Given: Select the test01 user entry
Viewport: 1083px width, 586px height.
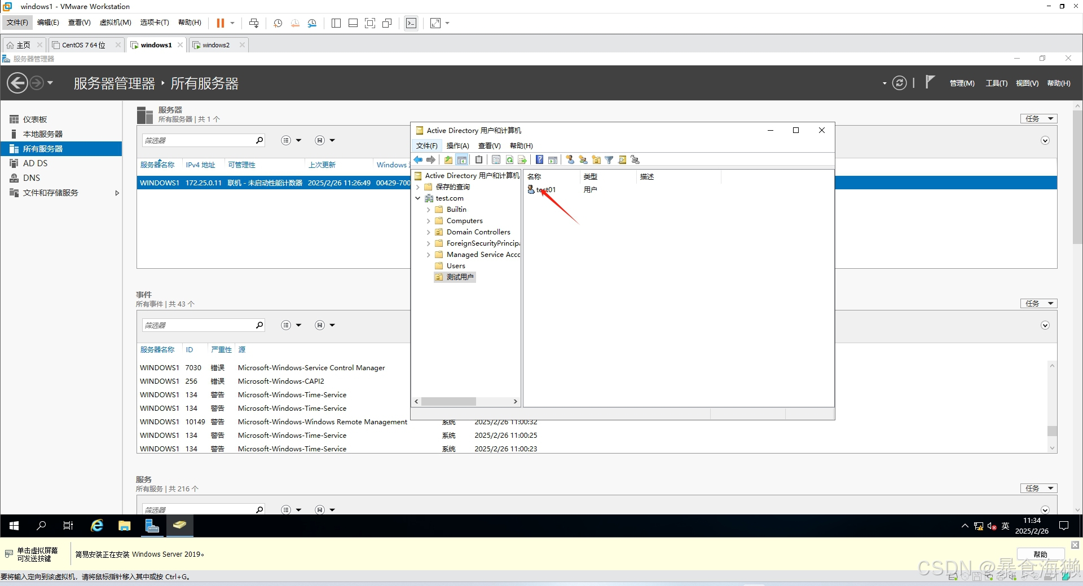Looking at the screenshot, I should tap(545, 190).
